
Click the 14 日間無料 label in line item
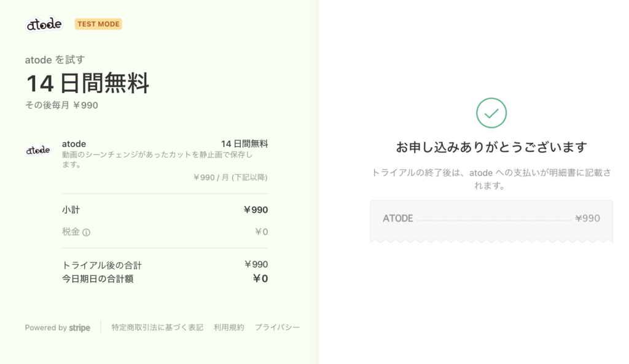[244, 143]
